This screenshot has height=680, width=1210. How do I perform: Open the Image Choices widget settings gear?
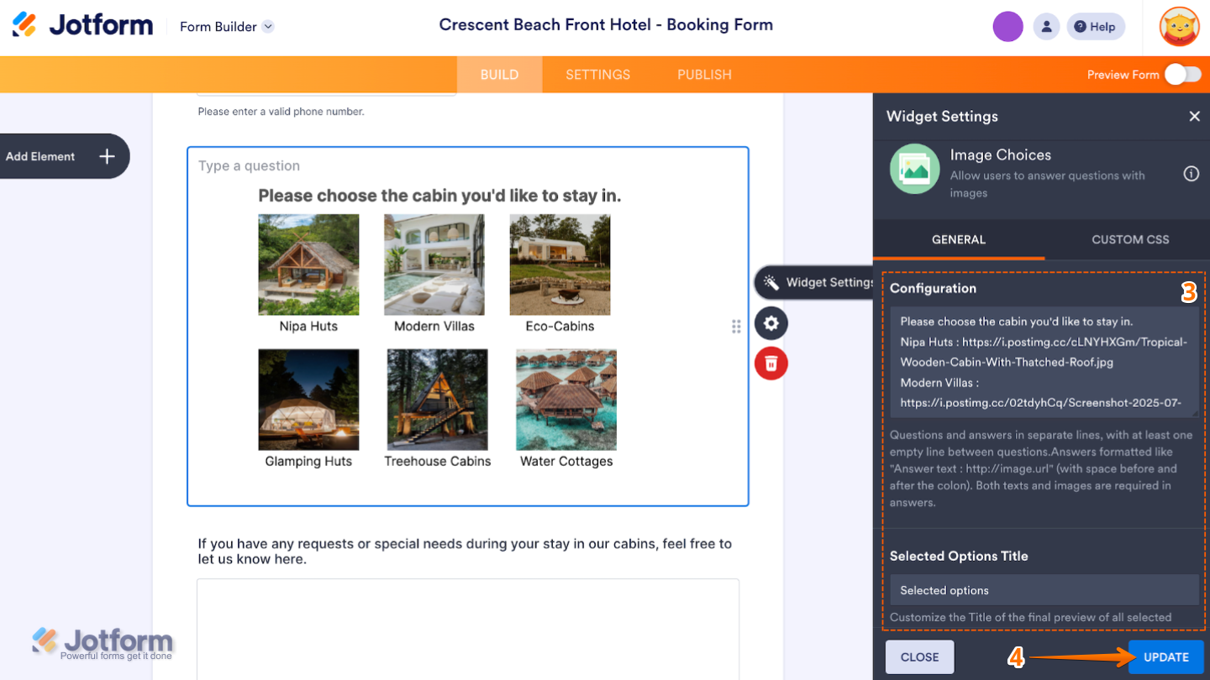pyautogui.click(x=771, y=323)
